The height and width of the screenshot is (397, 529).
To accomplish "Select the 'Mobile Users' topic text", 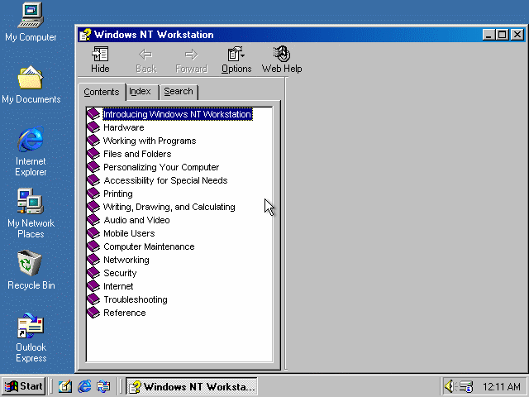I will click(x=129, y=233).
